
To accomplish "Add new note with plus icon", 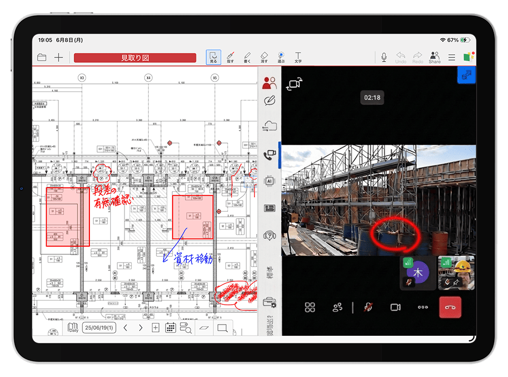I will pyautogui.click(x=58, y=57).
